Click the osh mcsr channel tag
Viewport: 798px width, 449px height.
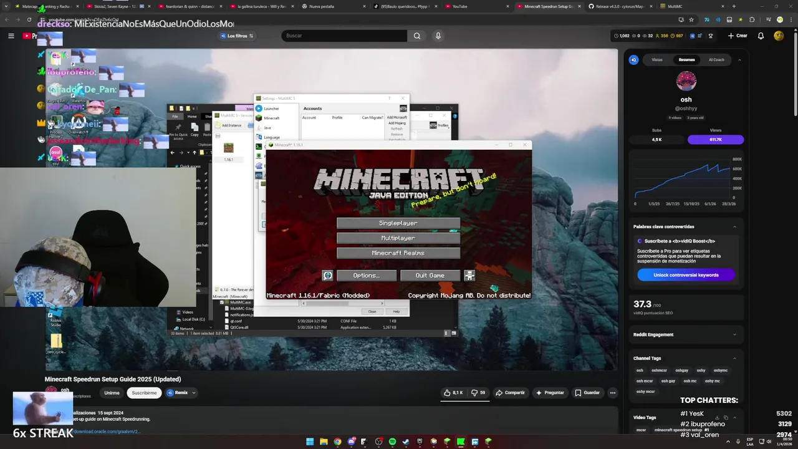pyautogui.click(x=645, y=381)
